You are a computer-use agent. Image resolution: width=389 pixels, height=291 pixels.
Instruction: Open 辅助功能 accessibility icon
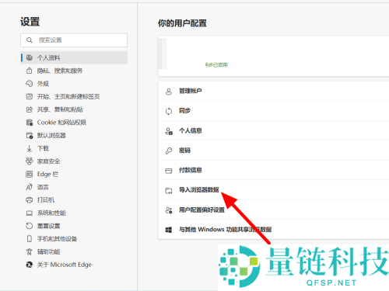click(x=30, y=251)
